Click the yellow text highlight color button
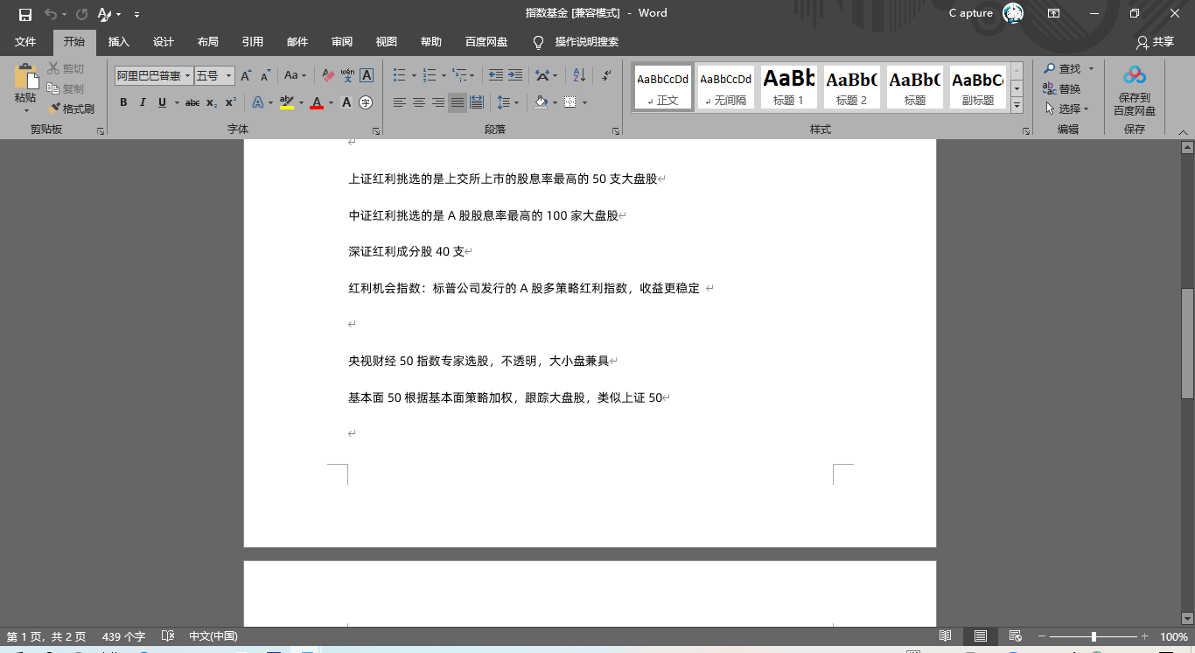Screen dimensions: 1195x653 pyautogui.click(x=287, y=102)
